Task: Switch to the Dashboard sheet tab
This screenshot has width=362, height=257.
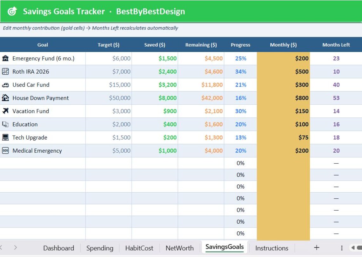Action: 59,248
